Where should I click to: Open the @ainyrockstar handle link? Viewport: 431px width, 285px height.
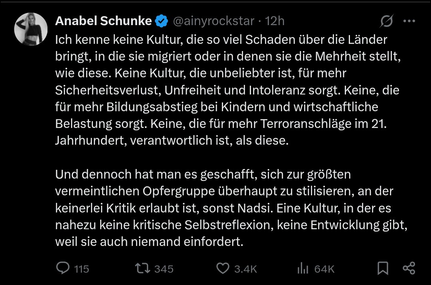pyautogui.click(x=213, y=21)
